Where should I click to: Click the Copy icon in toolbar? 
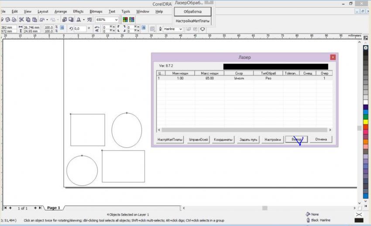pyautogui.click(x=28, y=20)
